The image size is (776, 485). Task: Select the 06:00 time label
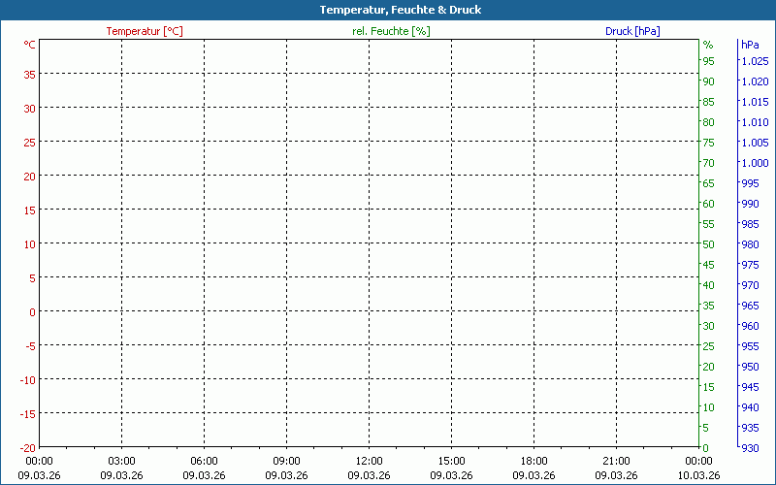[x=204, y=461]
